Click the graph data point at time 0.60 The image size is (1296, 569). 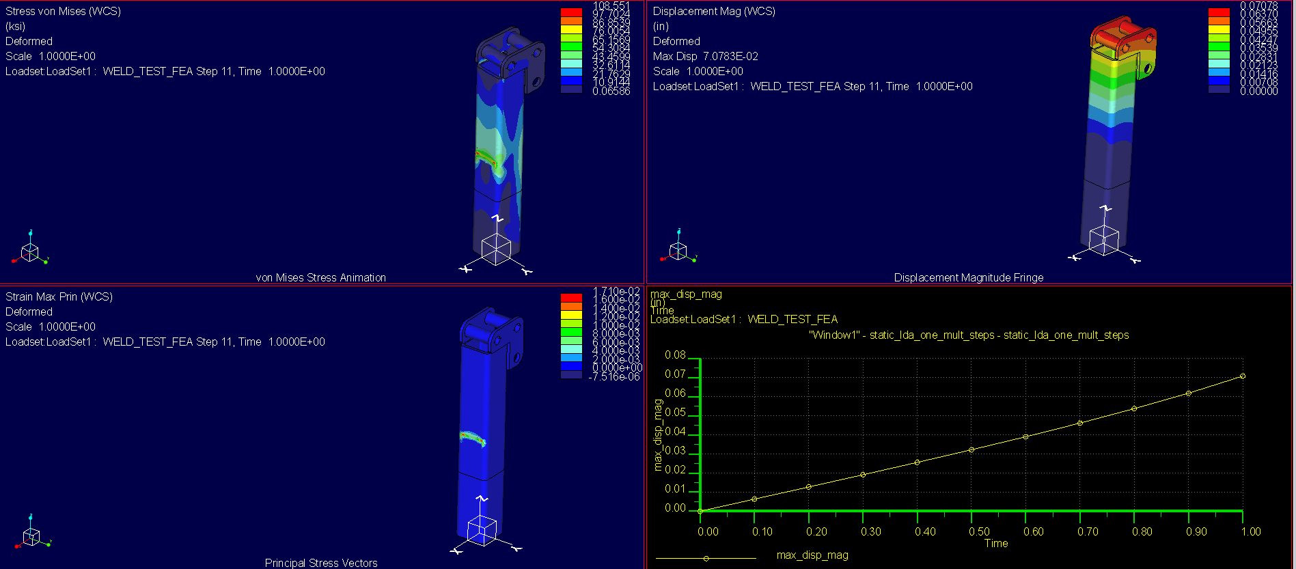1025,437
